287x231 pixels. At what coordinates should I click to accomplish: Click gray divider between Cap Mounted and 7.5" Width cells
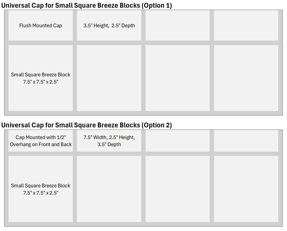coord(75,141)
